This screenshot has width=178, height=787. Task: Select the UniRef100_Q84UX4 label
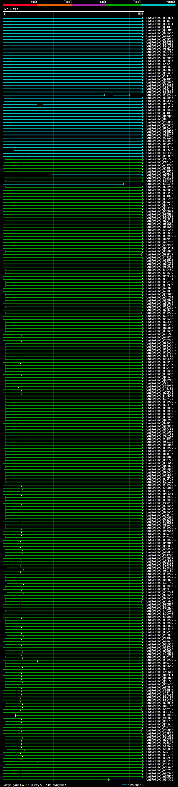[159, 260]
